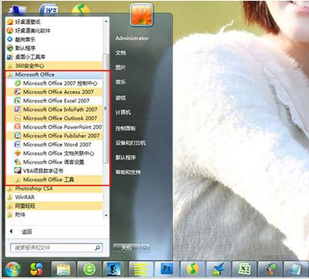Launch Microsoft Office Publisher 2007 icon
The height and width of the screenshot is (279, 309).
pyautogui.click(x=18, y=136)
